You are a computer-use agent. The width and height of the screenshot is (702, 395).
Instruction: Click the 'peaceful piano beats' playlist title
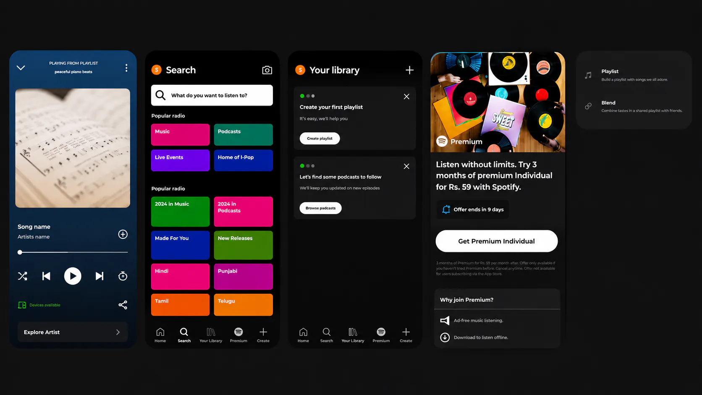(x=73, y=72)
